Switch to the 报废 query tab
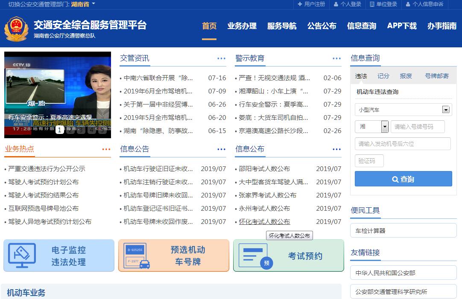Viewport: 462px width, 299px height. point(406,76)
